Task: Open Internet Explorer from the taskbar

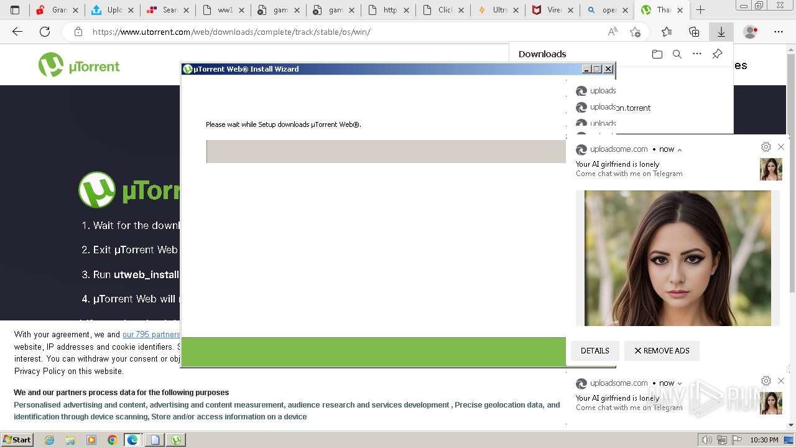Action: point(49,440)
